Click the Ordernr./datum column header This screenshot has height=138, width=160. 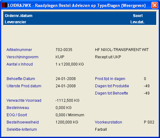(x=19, y=16)
